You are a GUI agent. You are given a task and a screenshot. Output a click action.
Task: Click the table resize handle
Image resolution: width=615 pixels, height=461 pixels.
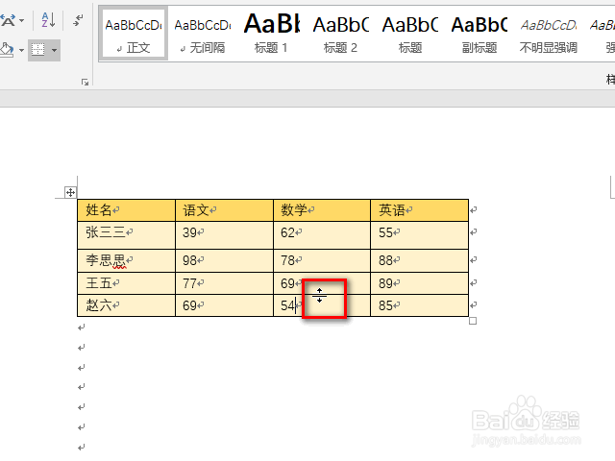pyautogui.click(x=473, y=321)
